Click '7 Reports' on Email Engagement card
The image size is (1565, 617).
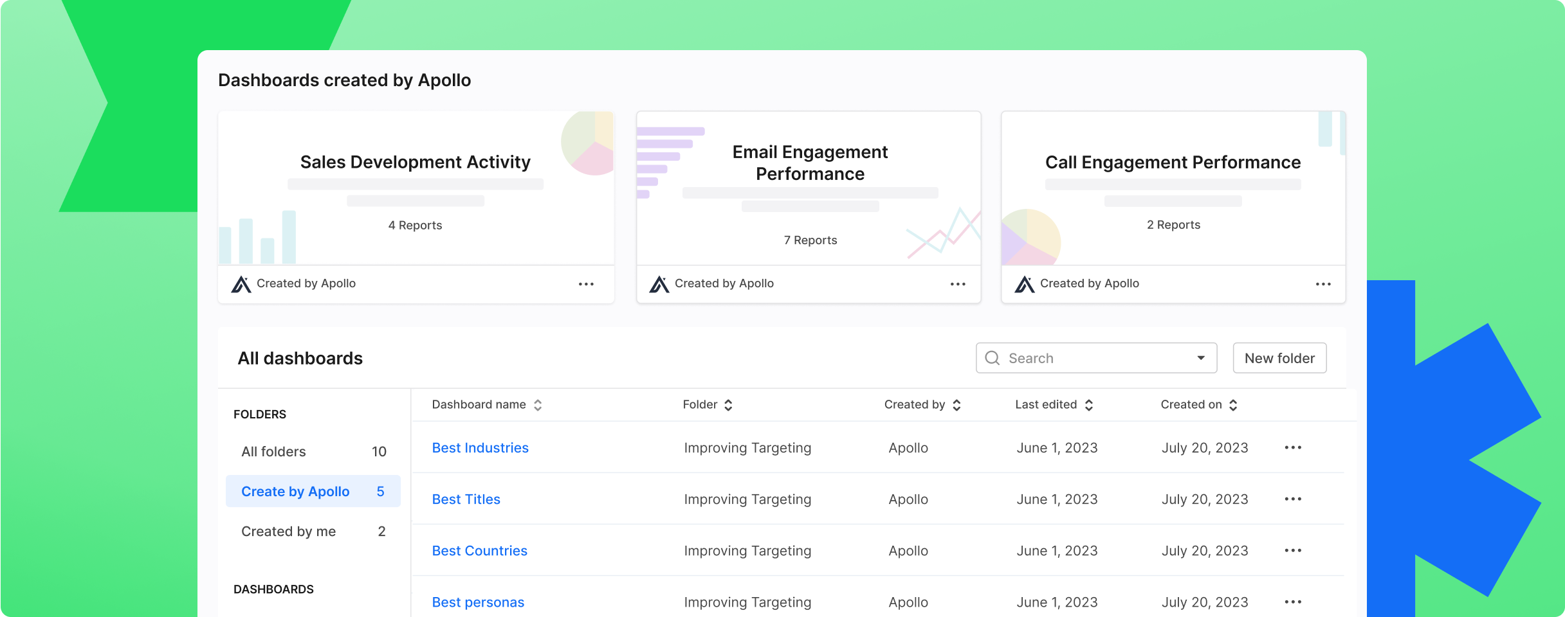pos(810,240)
